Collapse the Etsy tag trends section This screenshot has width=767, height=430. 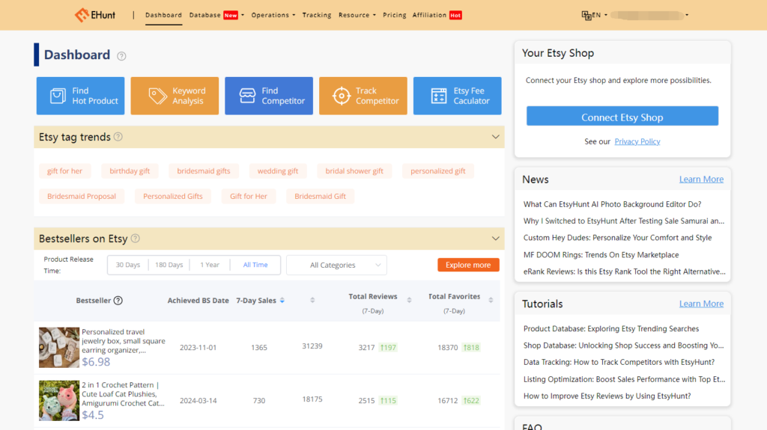click(496, 137)
